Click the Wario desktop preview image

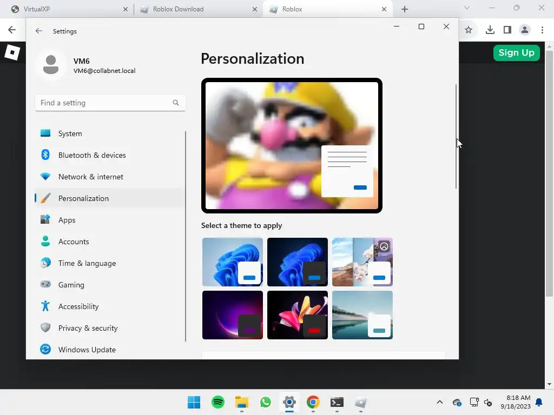pyautogui.click(x=292, y=145)
